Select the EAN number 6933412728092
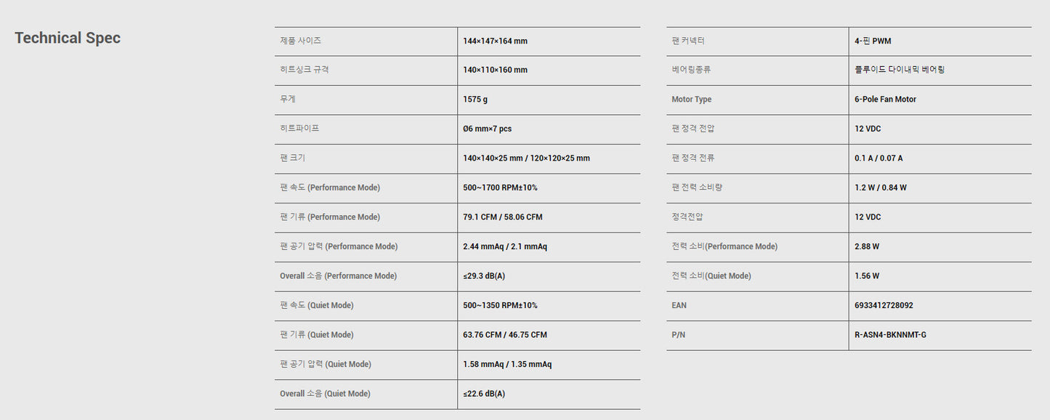The width and height of the screenshot is (1050, 420). coord(884,306)
